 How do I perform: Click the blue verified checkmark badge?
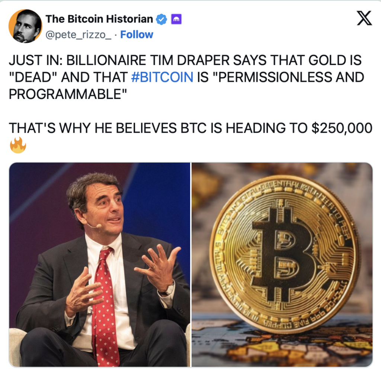coord(161,19)
